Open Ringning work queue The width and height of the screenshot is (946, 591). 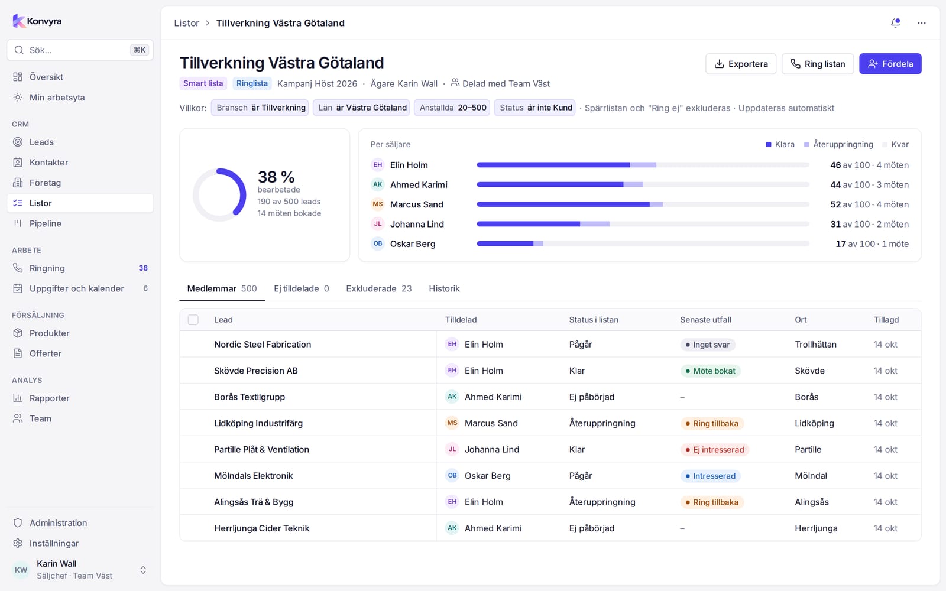point(80,268)
